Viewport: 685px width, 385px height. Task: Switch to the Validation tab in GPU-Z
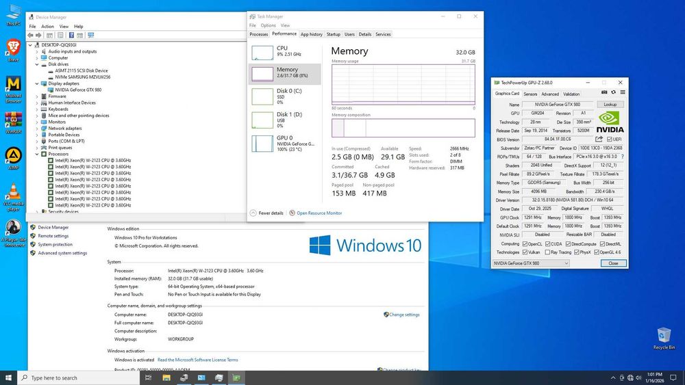point(571,94)
